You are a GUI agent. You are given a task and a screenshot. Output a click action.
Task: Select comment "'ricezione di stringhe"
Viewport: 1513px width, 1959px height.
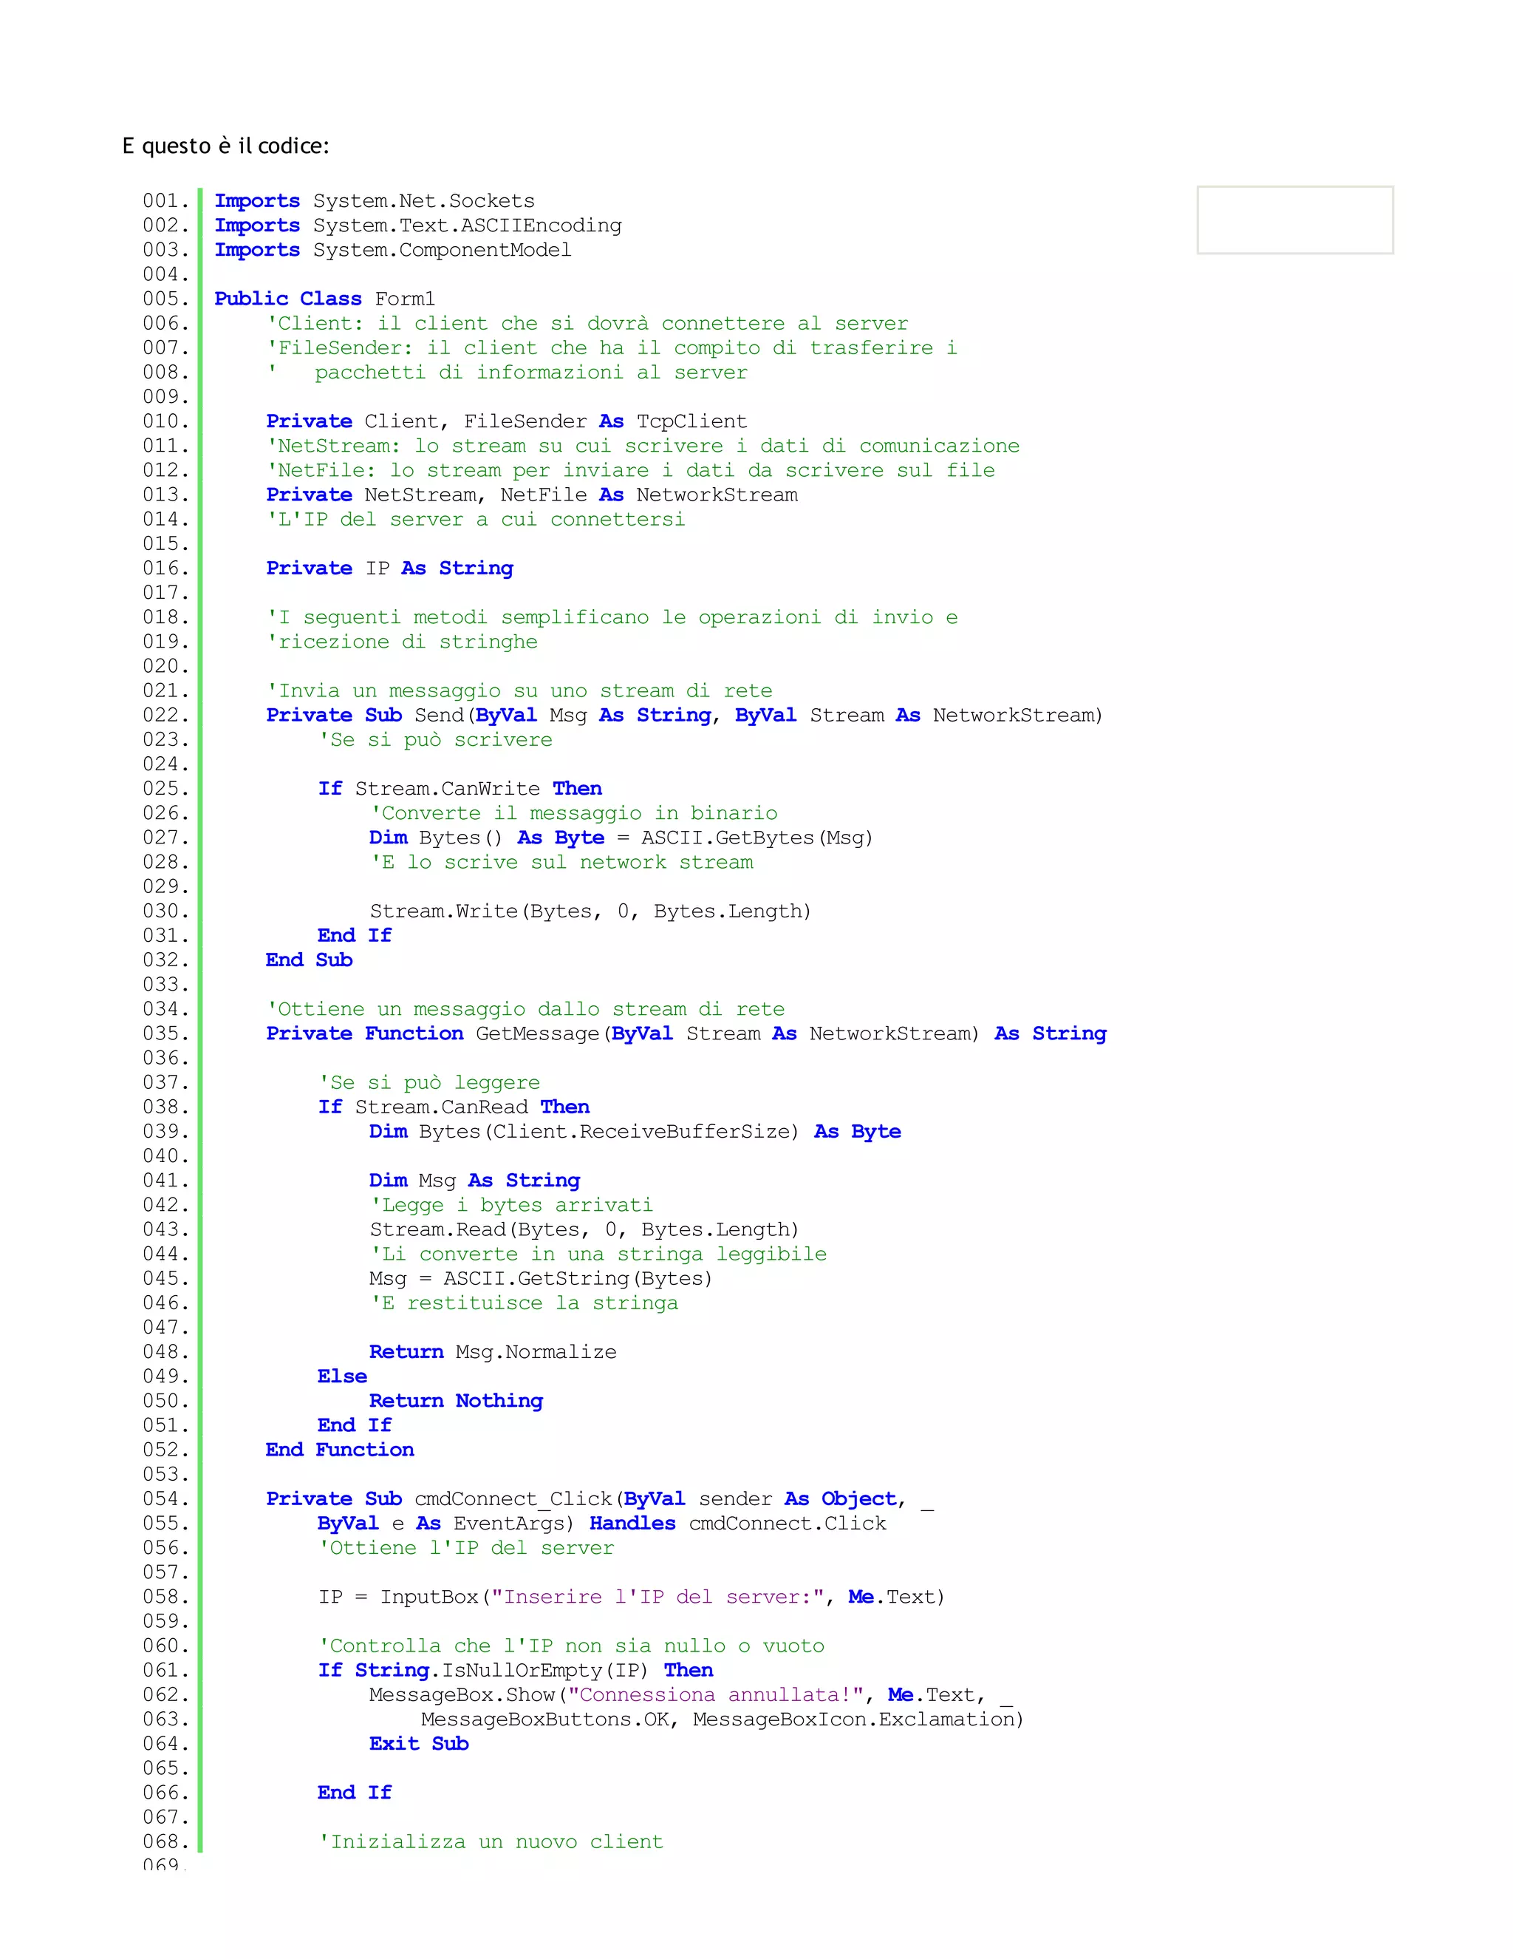pos(402,642)
